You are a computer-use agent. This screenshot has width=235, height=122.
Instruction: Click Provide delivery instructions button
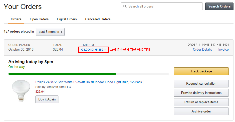click(x=201, y=93)
